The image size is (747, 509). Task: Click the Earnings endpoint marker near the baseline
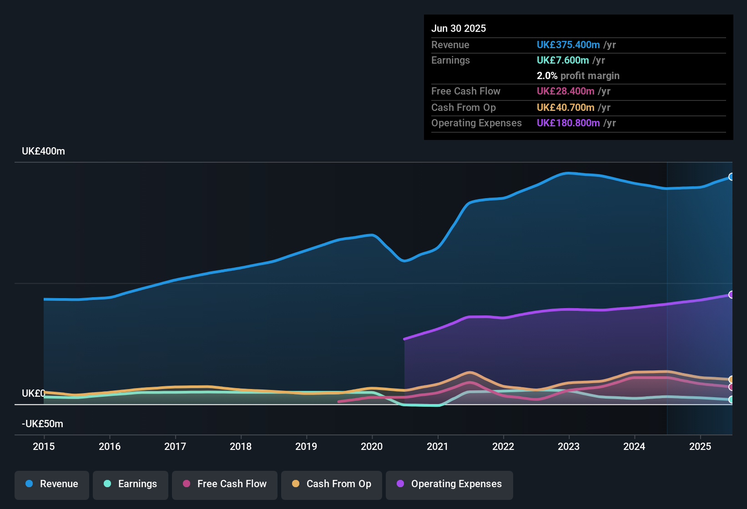732,400
